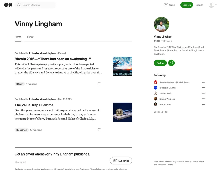Switch to the About tab

pos(30,37)
